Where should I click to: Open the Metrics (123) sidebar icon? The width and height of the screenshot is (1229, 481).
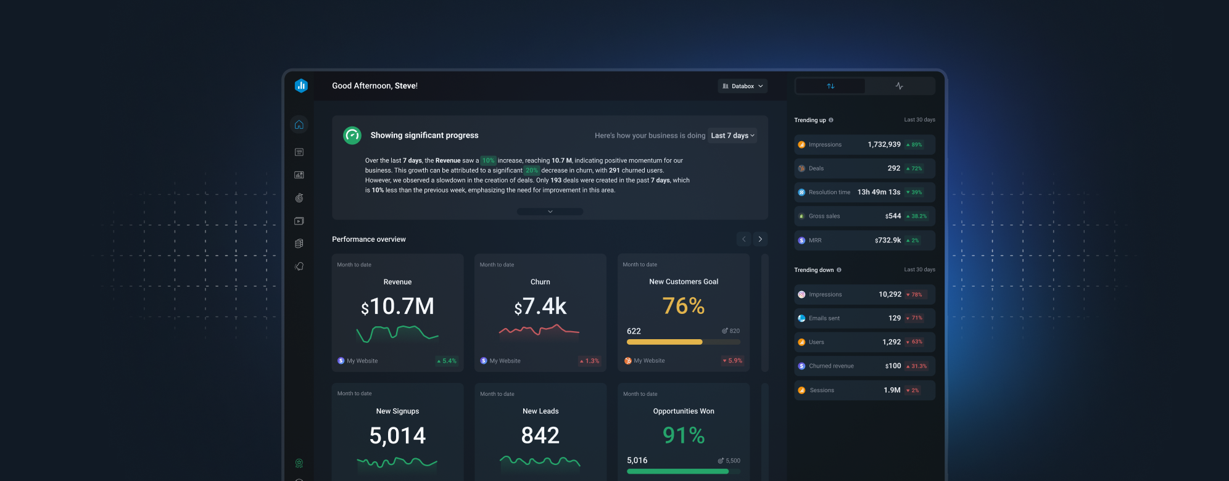tap(299, 152)
